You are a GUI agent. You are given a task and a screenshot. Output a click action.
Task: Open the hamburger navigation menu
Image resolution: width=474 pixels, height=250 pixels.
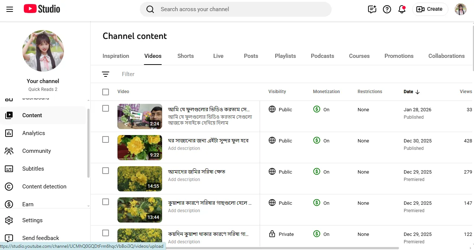point(10,9)
